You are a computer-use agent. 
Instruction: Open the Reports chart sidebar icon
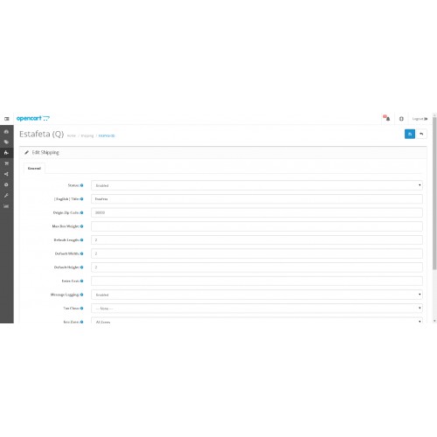pos(6,206)
